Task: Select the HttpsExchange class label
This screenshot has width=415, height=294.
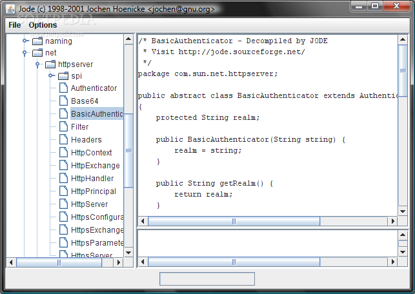Action: pos(97,230)
